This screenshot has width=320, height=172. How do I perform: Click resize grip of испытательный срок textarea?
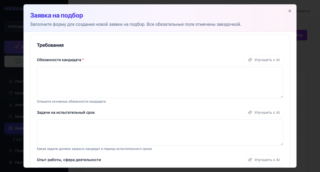tap(281, 144)
